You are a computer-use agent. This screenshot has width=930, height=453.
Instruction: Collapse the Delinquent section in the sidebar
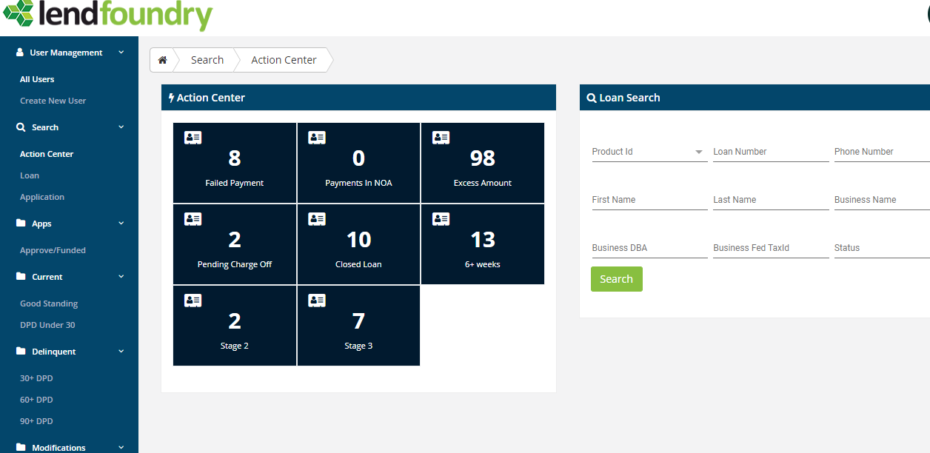[x=120, y=351]
